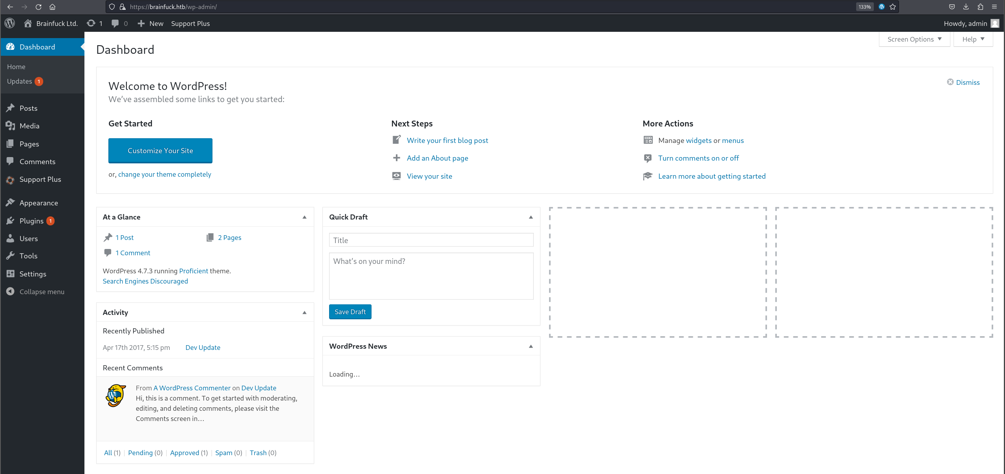Click the admin avatar next to Howdy
Screen dimensions: 1005x474
click(x=995, y=23)
